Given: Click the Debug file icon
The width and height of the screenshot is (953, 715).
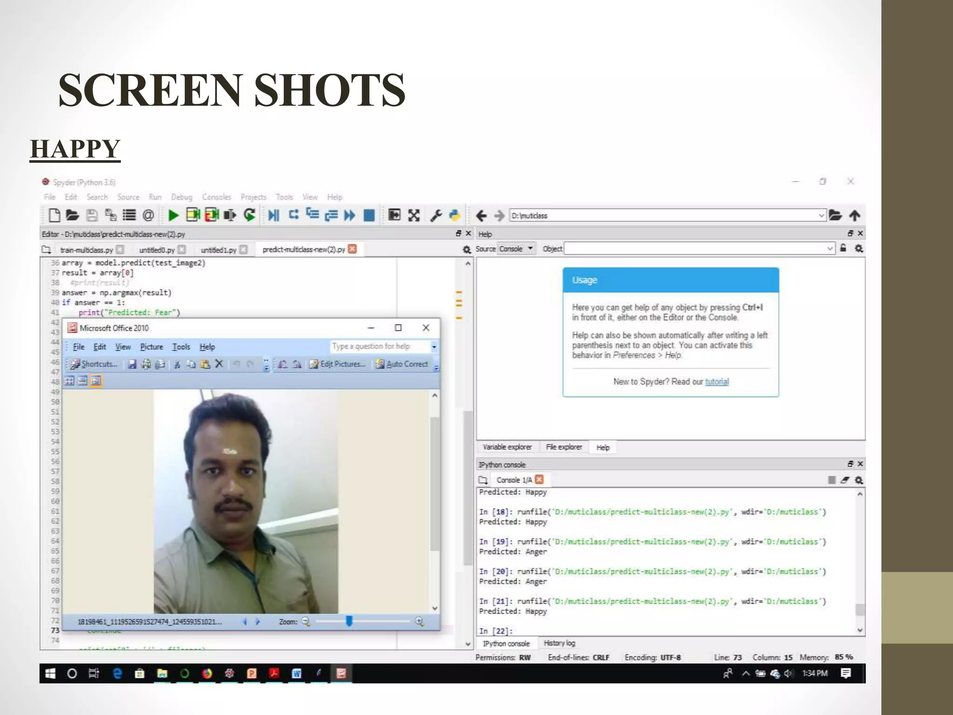Looking at the screenshot, I should pos(274,215).
